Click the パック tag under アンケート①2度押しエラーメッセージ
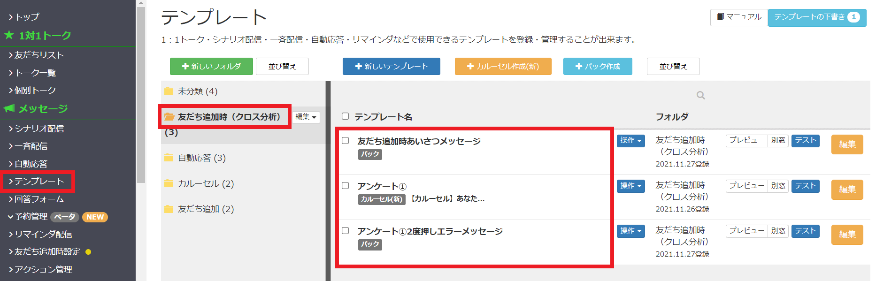 pos(370,244)
